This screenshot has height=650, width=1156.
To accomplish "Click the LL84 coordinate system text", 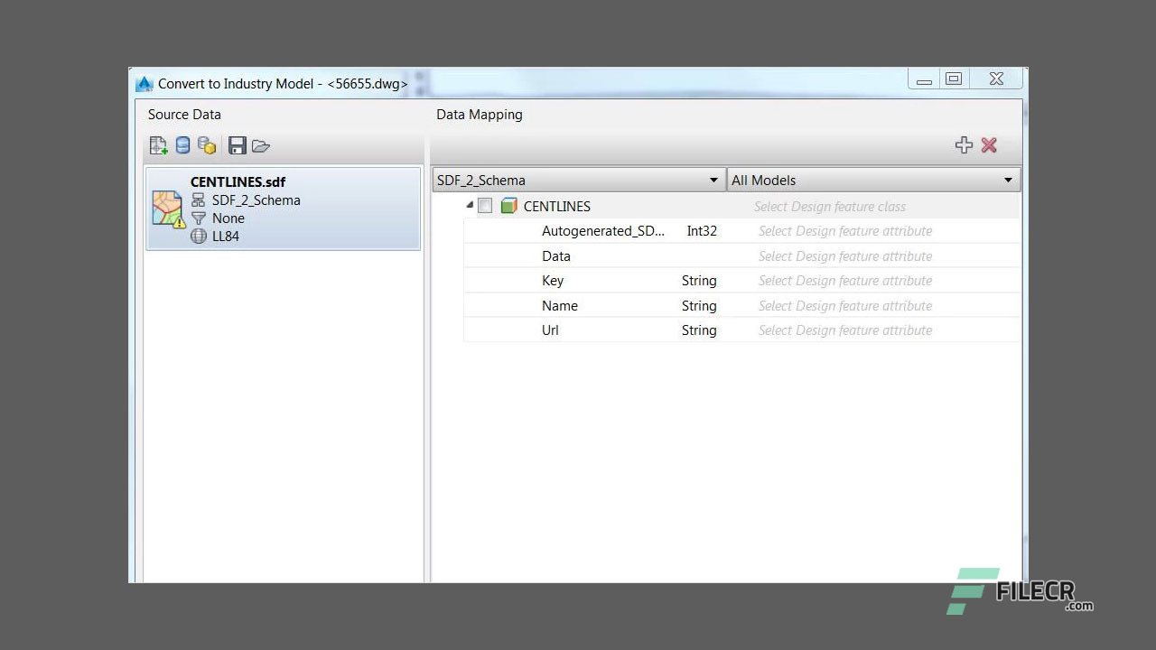I will click(x=226, y=237).
